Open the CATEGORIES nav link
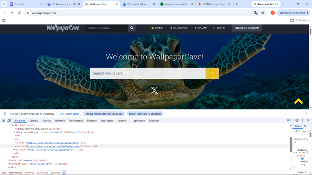 coord(179,28)
